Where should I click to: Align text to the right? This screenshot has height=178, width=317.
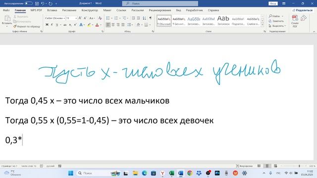pyautogui.click(x=118, y=25)
